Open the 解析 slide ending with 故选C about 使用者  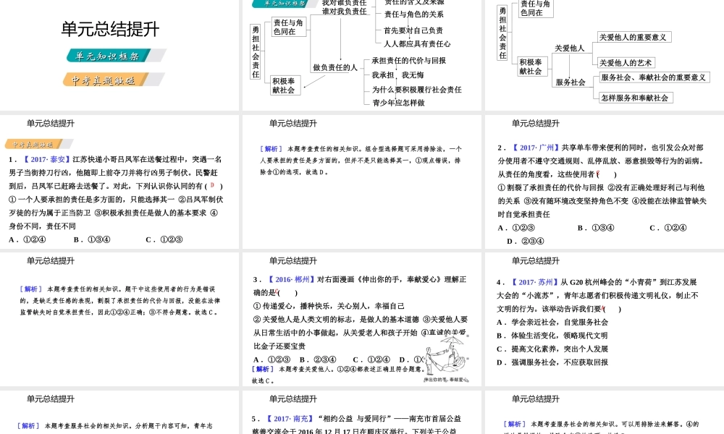click(x=119, y=319)
